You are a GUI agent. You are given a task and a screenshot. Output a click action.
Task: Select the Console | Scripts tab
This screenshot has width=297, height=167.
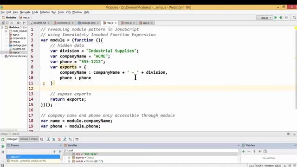29,139
